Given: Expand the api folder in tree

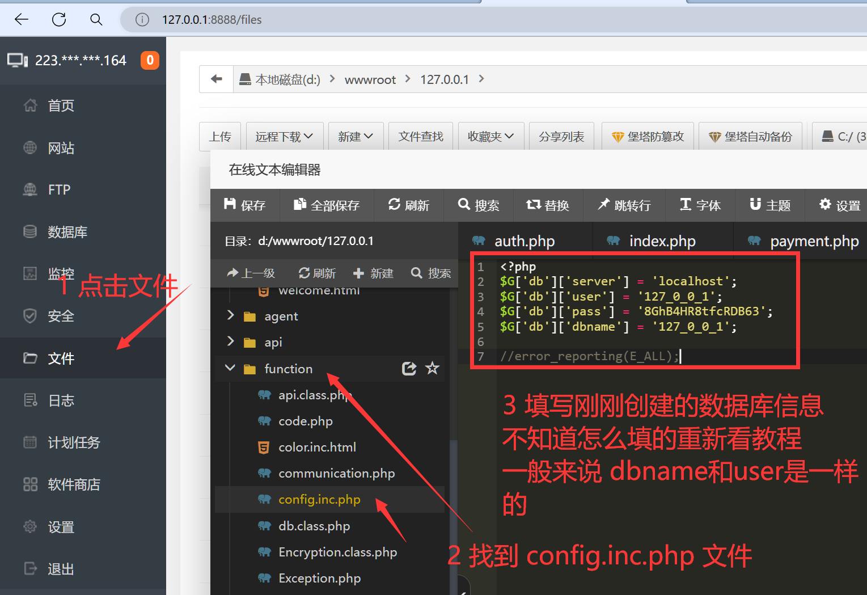Looking at the screenshot, I should 231,341.
